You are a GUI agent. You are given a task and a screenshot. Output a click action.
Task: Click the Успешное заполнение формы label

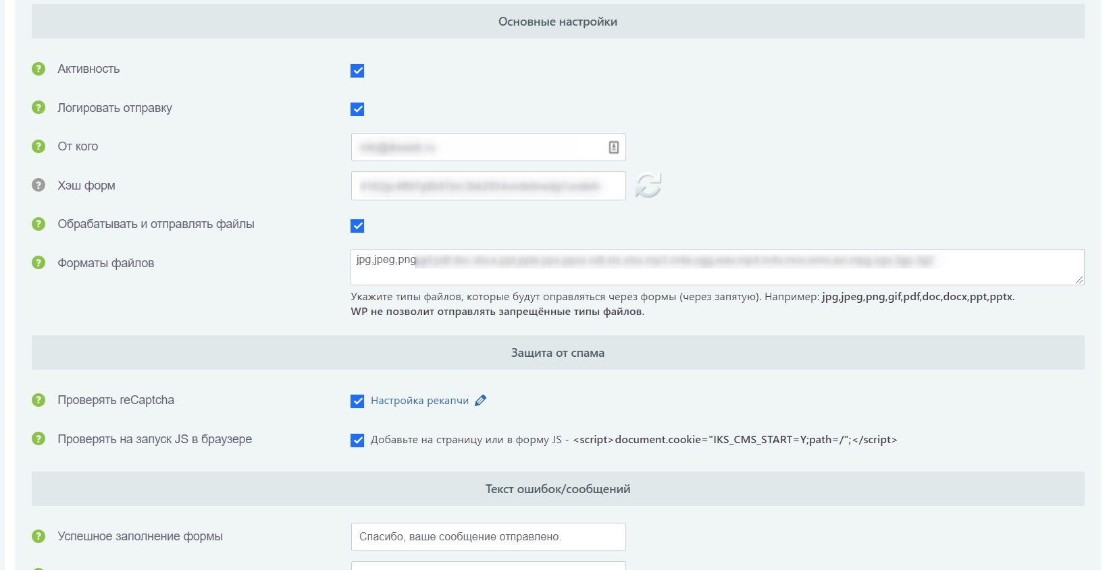140,536
